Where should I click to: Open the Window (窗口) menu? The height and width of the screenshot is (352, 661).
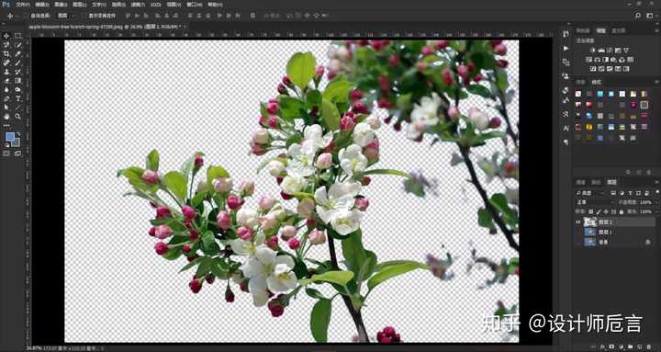194,5
